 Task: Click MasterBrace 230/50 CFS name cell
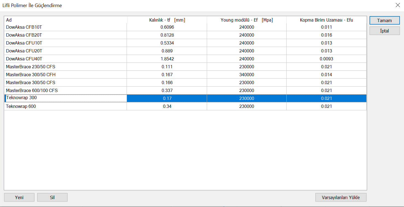[x=31, y=67]
